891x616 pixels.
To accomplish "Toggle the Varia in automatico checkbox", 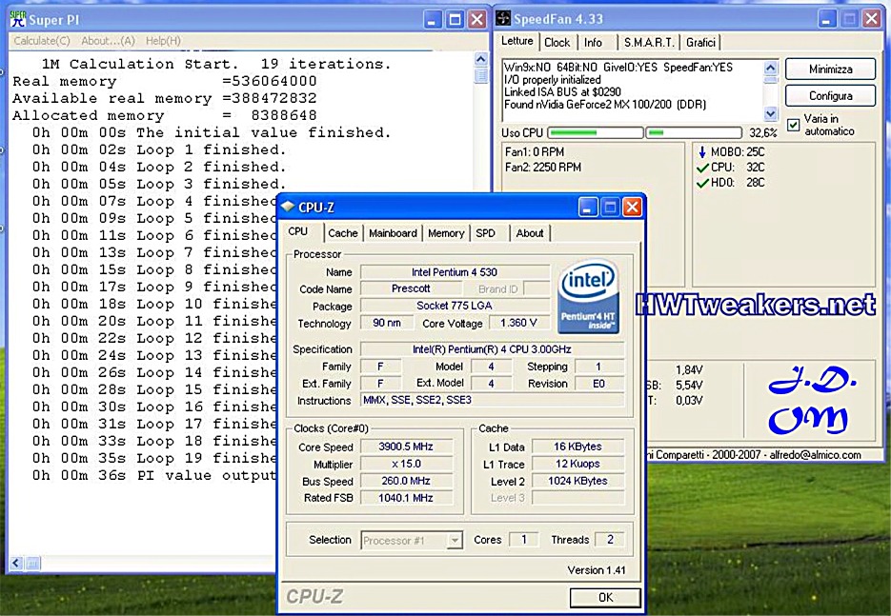I will [x=793, y=125].
